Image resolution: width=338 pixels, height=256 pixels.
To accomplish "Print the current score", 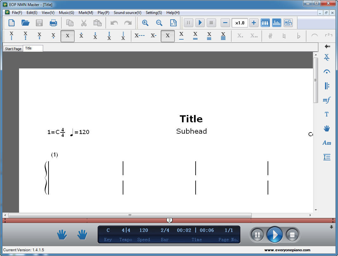I will [x=53, y=22].
